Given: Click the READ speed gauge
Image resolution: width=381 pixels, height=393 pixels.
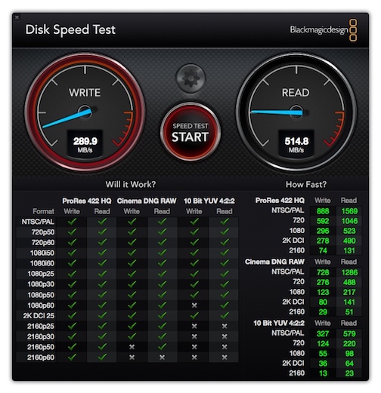Looking at the screenshot, I should point(296,112).
